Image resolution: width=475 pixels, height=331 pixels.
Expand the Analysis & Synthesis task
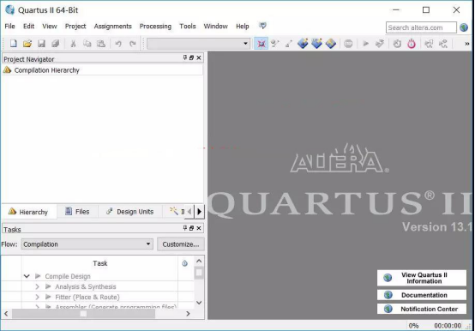coord(37,286)
